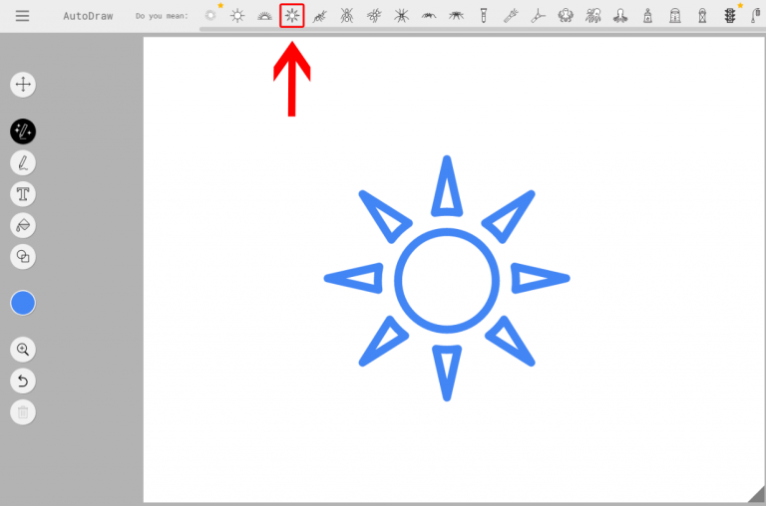This screenshot has height=506, width=766.
Task: Select the Fill paint bucket tool
Action: click(23, 225)
